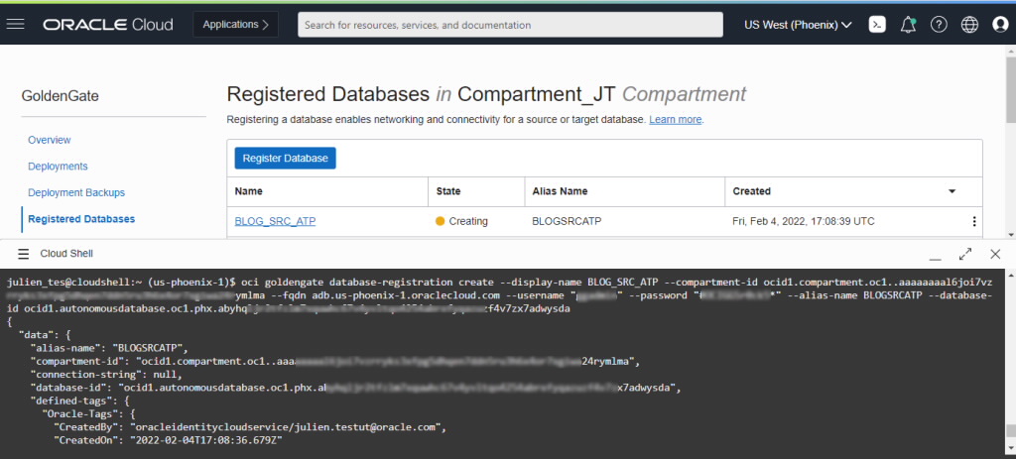Open the Applications menu
The height and width of the screenshot is (459, 1016).
tap(236, 25)
